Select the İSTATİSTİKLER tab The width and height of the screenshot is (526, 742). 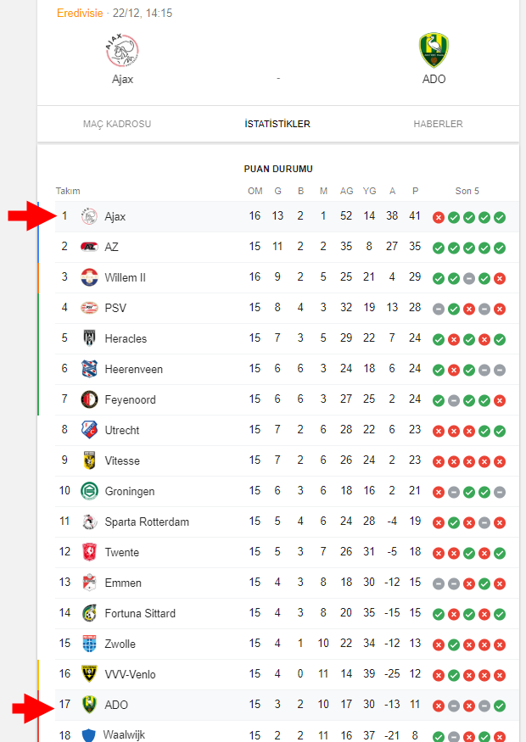pos(277,124)
